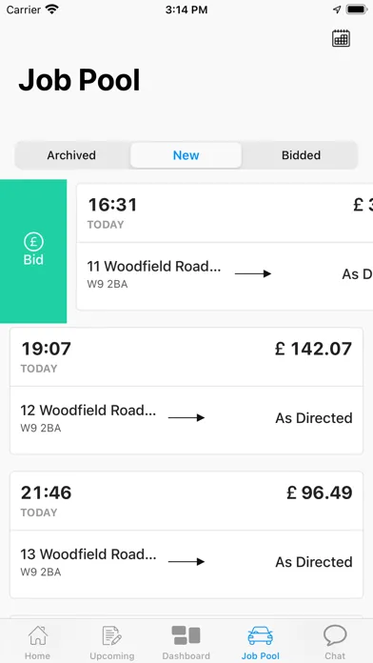Open the Home tab house icon

[x=38, y=636]
